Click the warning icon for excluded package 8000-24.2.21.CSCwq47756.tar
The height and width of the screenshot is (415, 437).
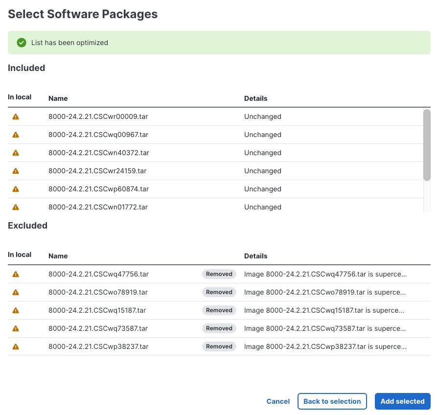(15, 274)
